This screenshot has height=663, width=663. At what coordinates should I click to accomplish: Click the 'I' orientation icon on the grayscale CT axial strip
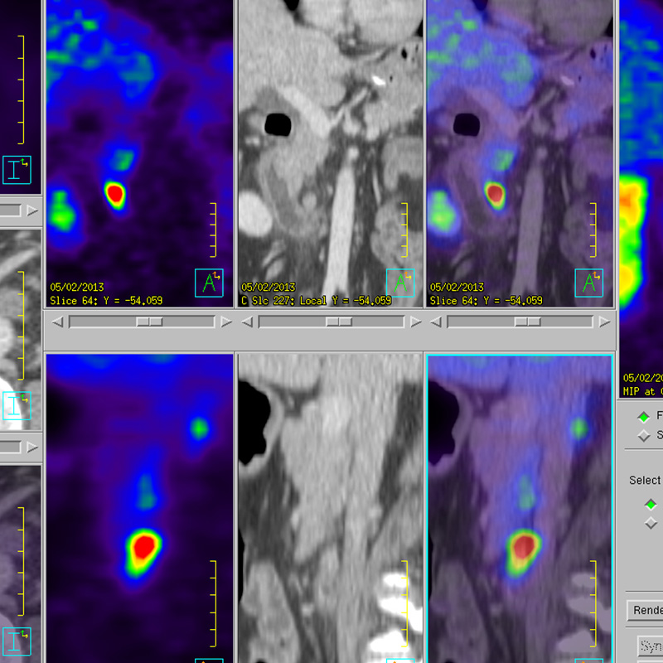point(17,405)
